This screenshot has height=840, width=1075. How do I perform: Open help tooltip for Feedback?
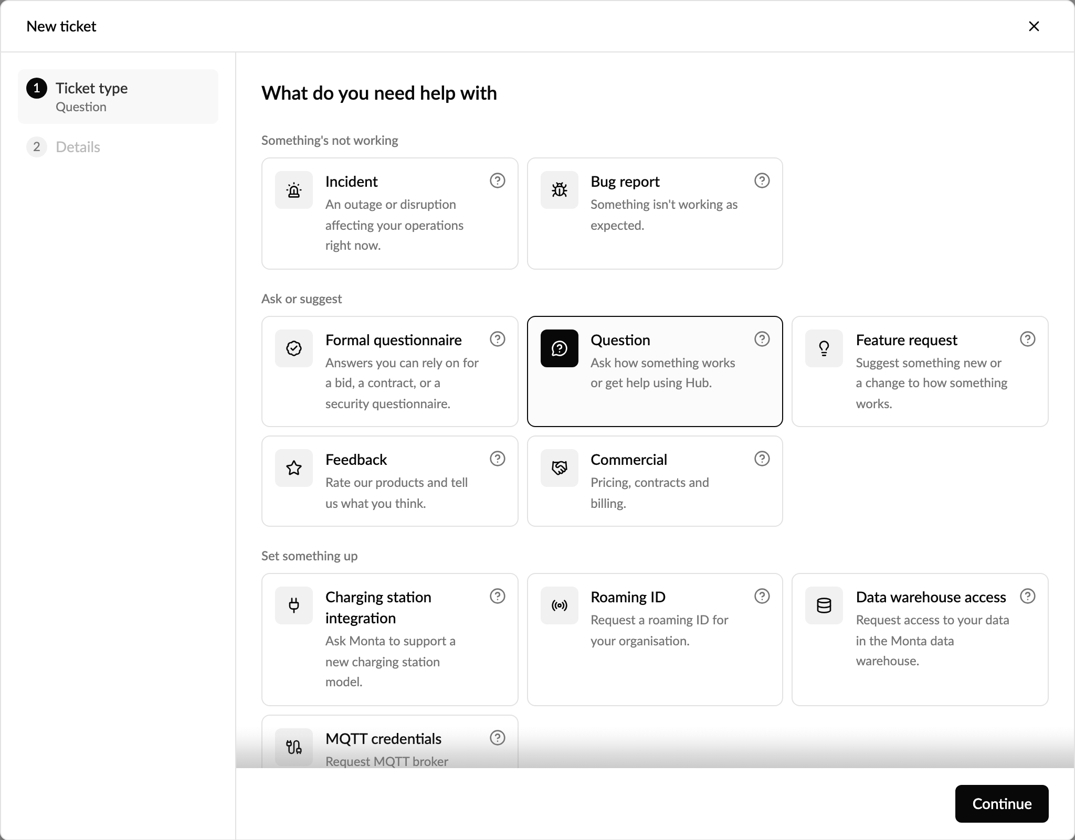point(498,459)
